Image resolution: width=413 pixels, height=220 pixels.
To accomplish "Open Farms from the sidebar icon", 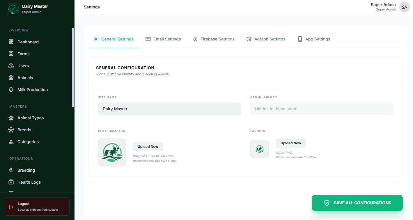I will point(11,54).
